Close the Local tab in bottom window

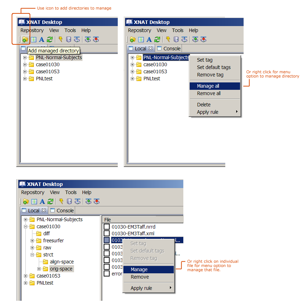click(44, 210)
